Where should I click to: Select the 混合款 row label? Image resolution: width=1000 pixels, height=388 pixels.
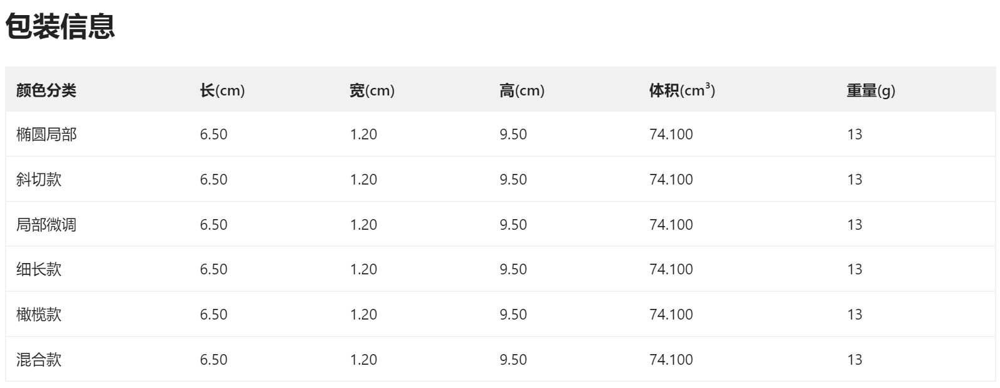(x=39, y=360)
